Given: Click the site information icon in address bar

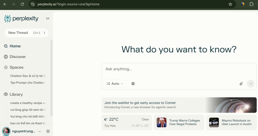Looking at the screenshot, I should pyautogui.click(x=33, y=4).
